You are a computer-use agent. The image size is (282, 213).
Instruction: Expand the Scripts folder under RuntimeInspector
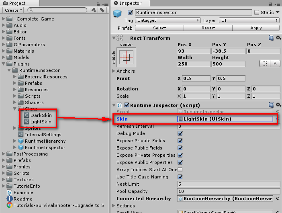point(15,96)
